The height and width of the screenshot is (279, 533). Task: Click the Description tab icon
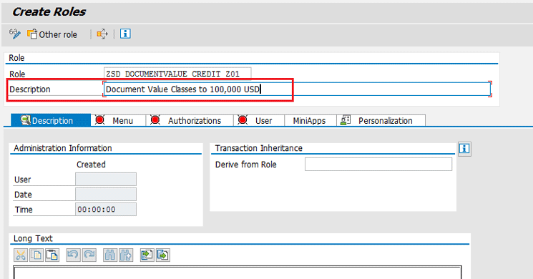click(x=25, y=120)
